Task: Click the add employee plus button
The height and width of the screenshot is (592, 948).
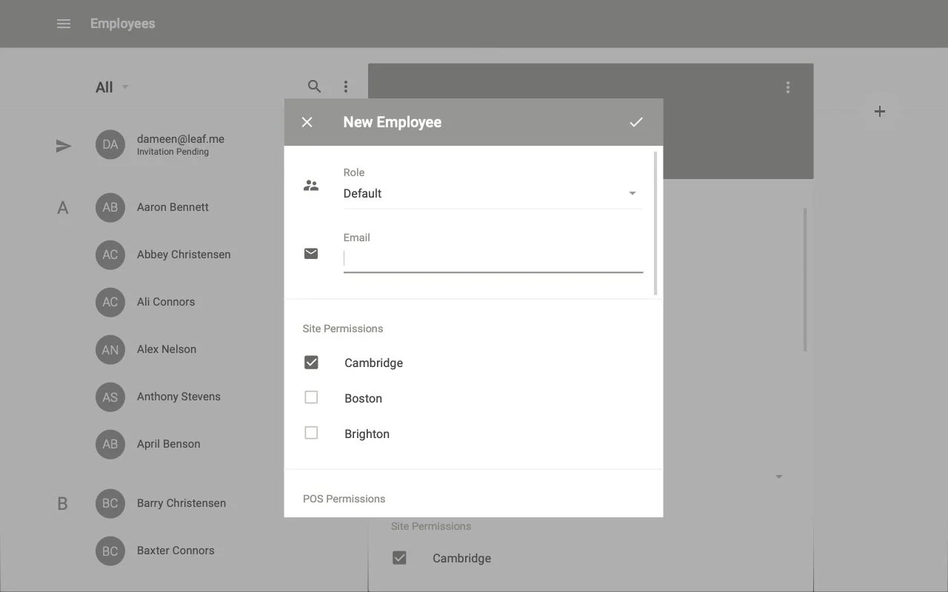Action: [879, 111]
